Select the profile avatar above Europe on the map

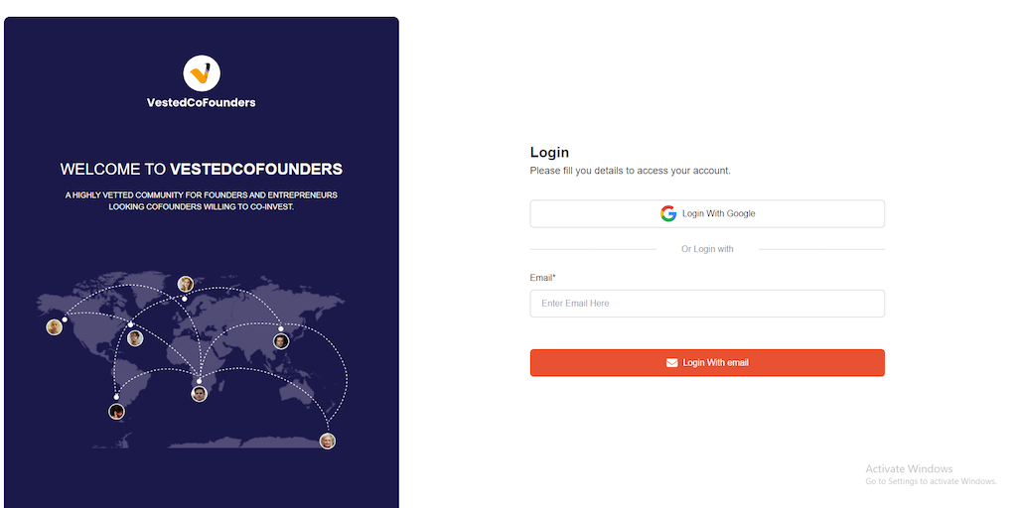tap(186, 284)
